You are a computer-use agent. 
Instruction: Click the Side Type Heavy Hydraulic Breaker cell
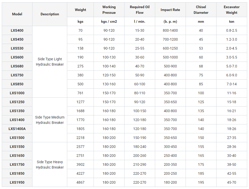point(50,164)
